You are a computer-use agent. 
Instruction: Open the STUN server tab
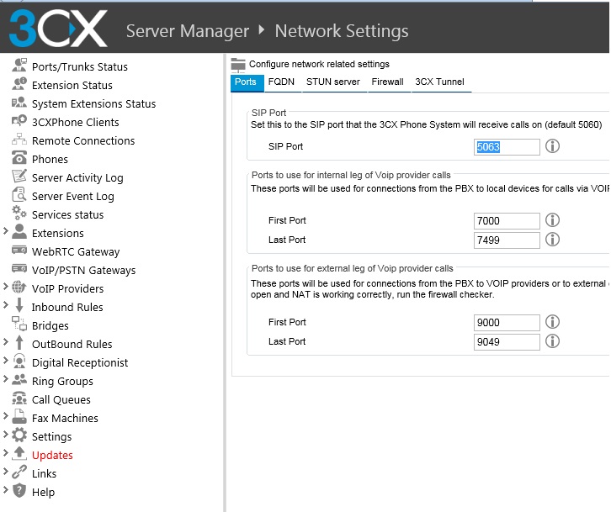(x=333, y=82)
